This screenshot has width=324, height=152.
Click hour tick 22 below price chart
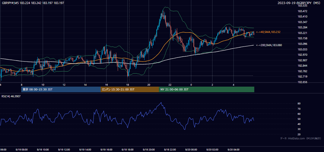[x=170, y=85]
